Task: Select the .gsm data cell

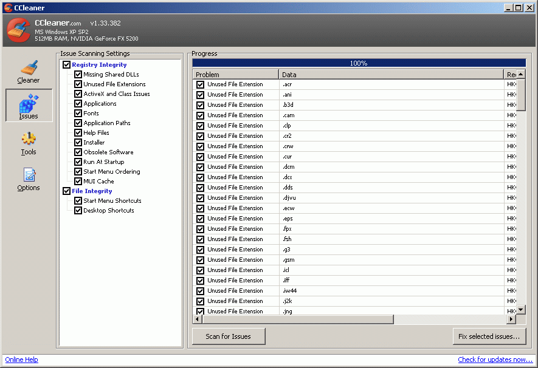Action: click(x=391, y=260)
